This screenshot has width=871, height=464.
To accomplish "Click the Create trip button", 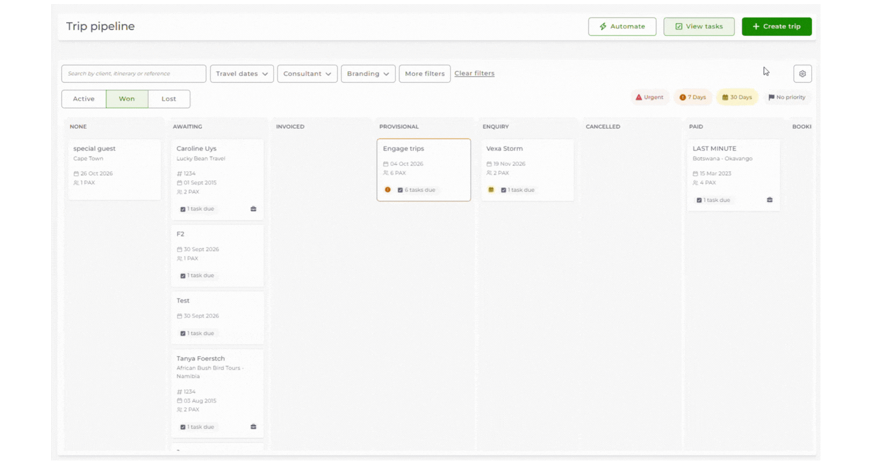I will tap(776, 27).
